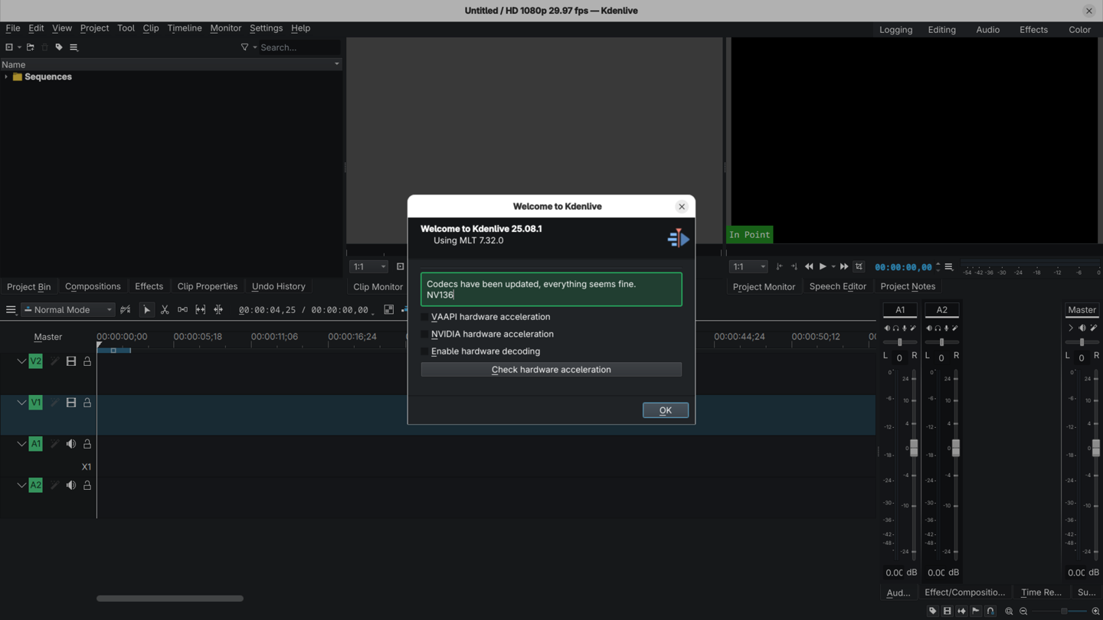Image resolution: width=1103 pixels, height=620 pixels.
Task: Click the play button in Project Monitor
Action: tap(823, 267)
